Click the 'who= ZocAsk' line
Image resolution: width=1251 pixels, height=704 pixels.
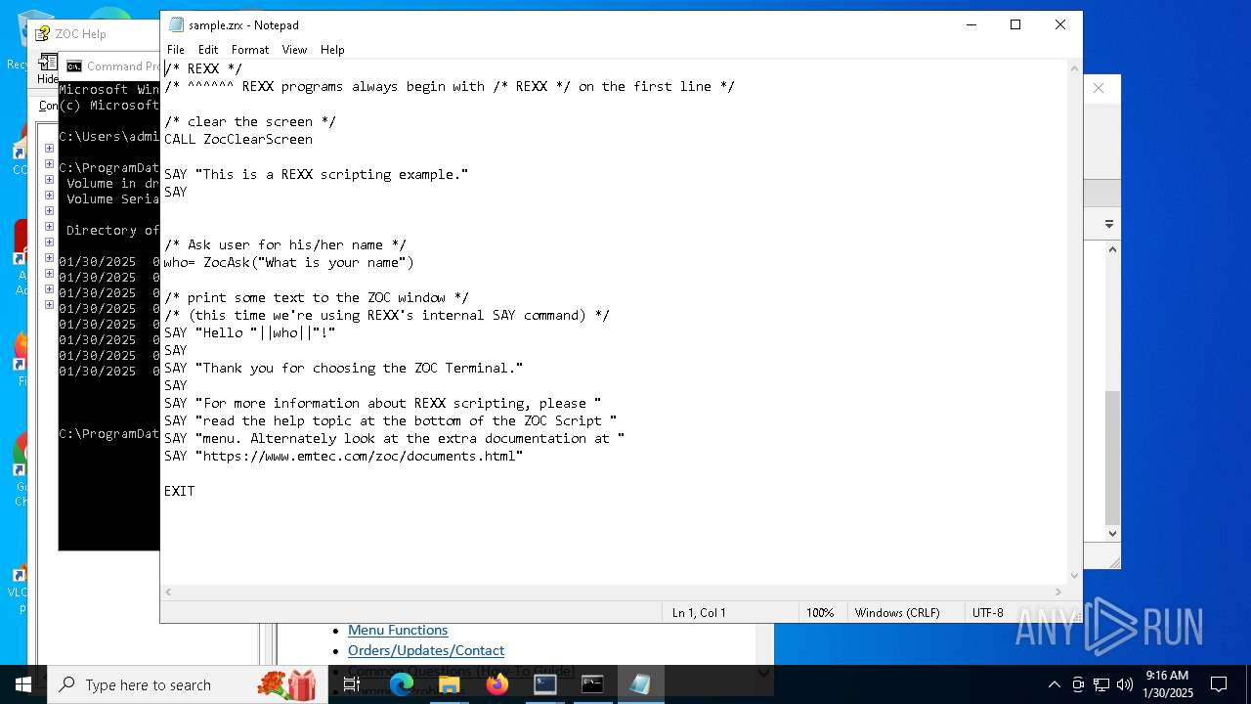pyautogui.click(x=289, y=263)
